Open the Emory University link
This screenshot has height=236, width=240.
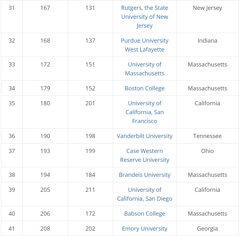point(145,229)
